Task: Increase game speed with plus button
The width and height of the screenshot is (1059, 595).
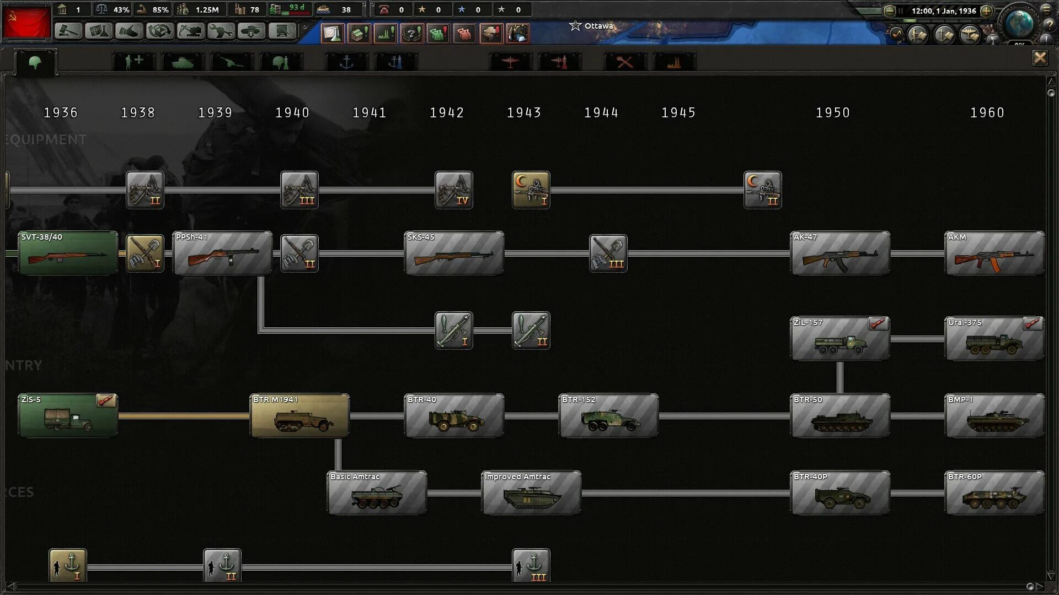Action: (986, 10)
